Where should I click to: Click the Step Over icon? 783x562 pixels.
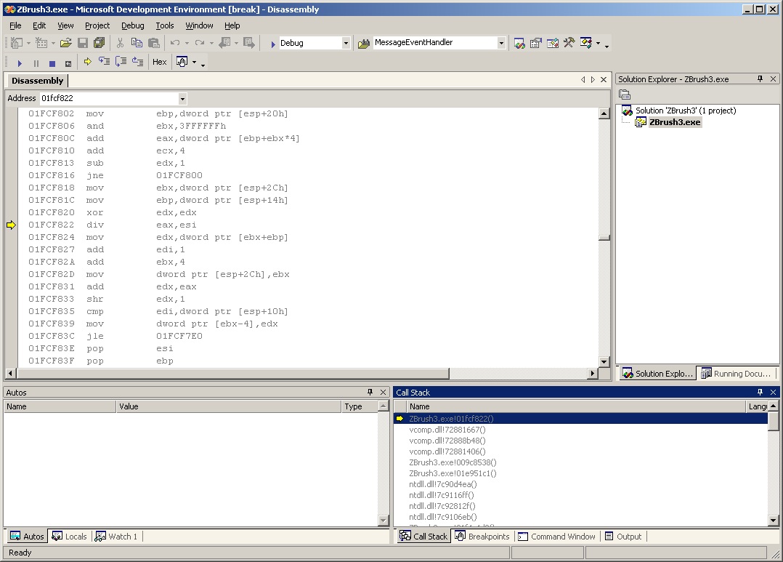tap(121, 63)
